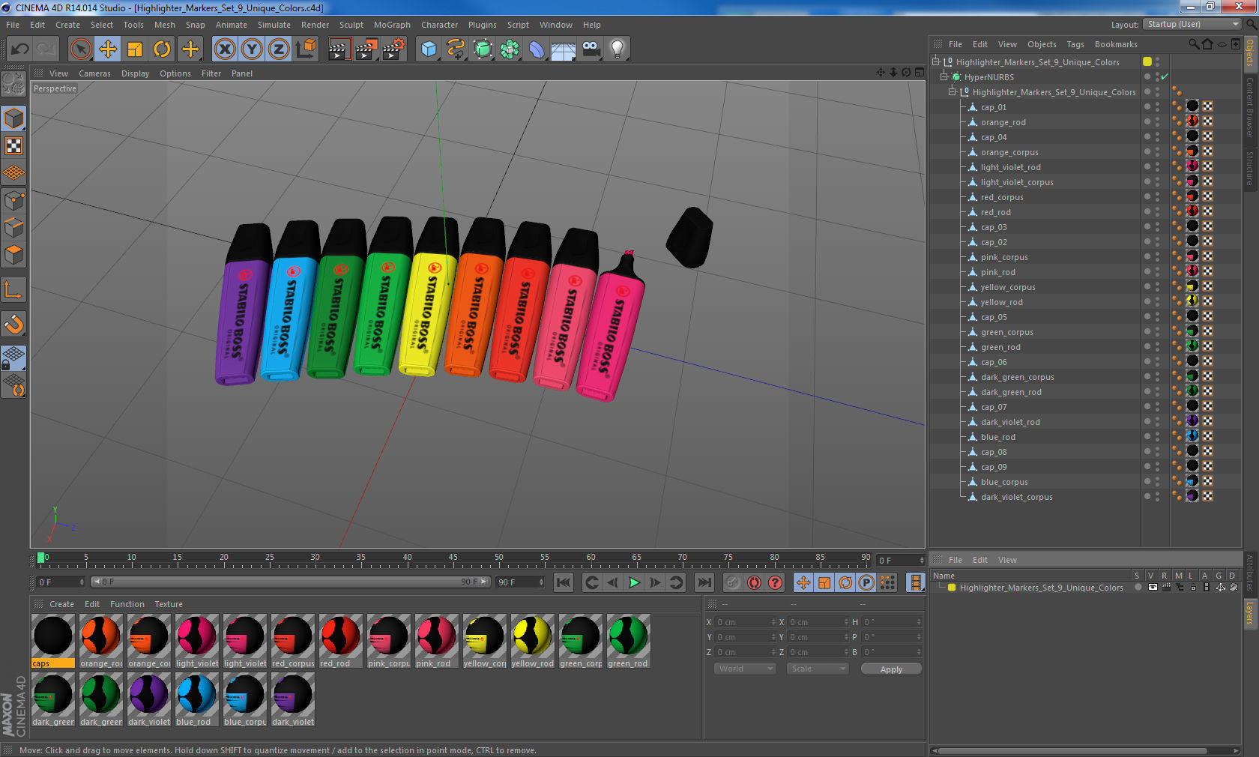
Task: Collapse the HyperNURBS tree node
Action: tap(944, 76)
